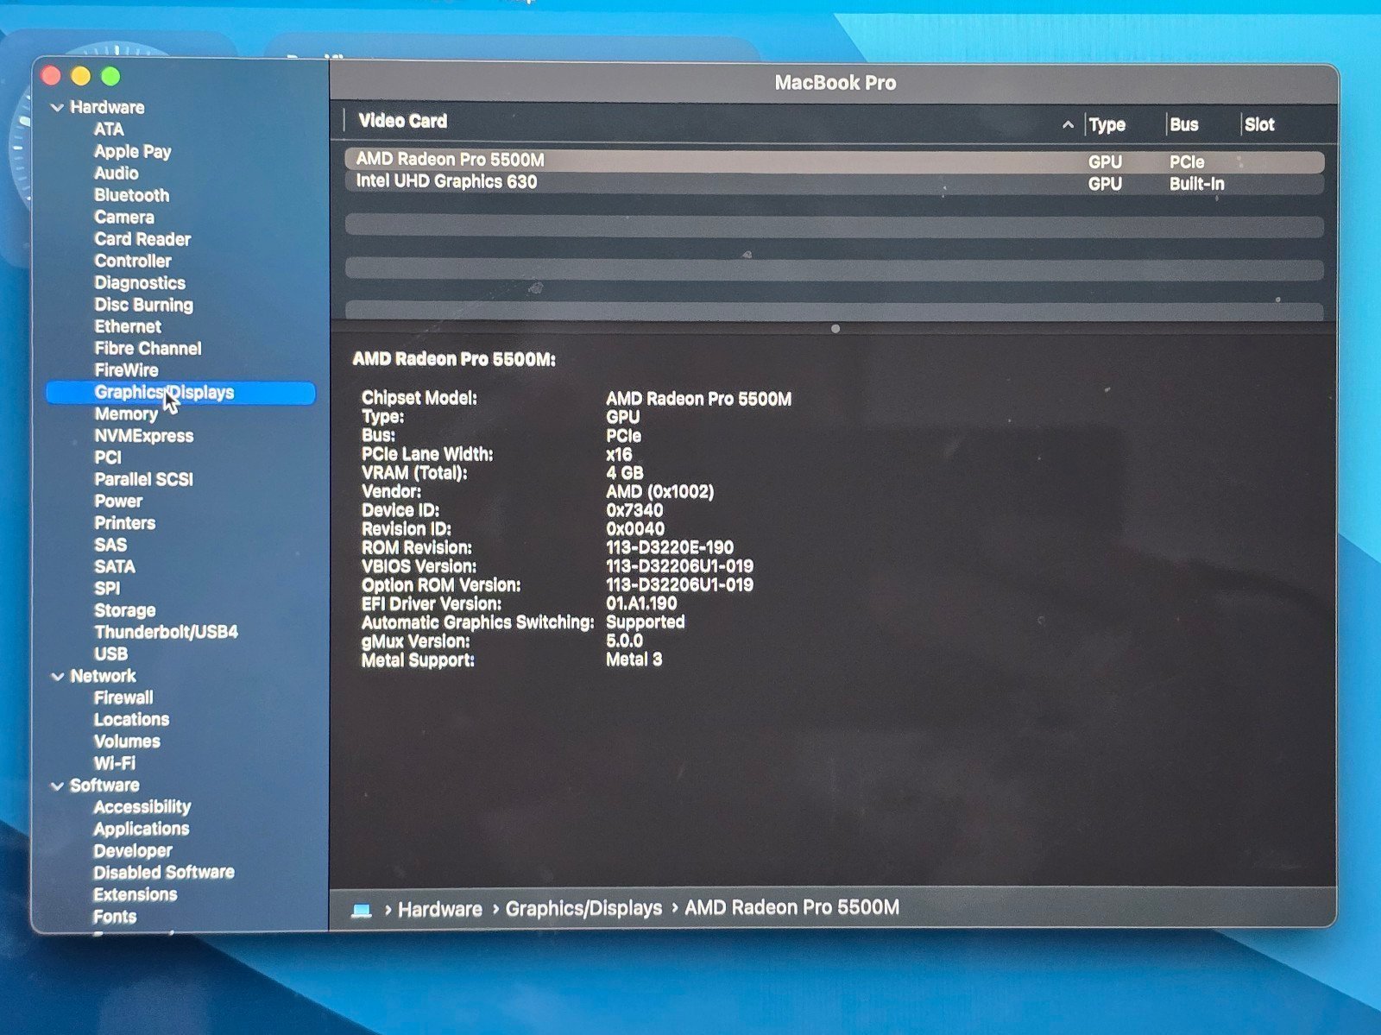The image size is (1381, 1035).
Task: Sort by the Bus column header
Action: (x=1184, y=124)
